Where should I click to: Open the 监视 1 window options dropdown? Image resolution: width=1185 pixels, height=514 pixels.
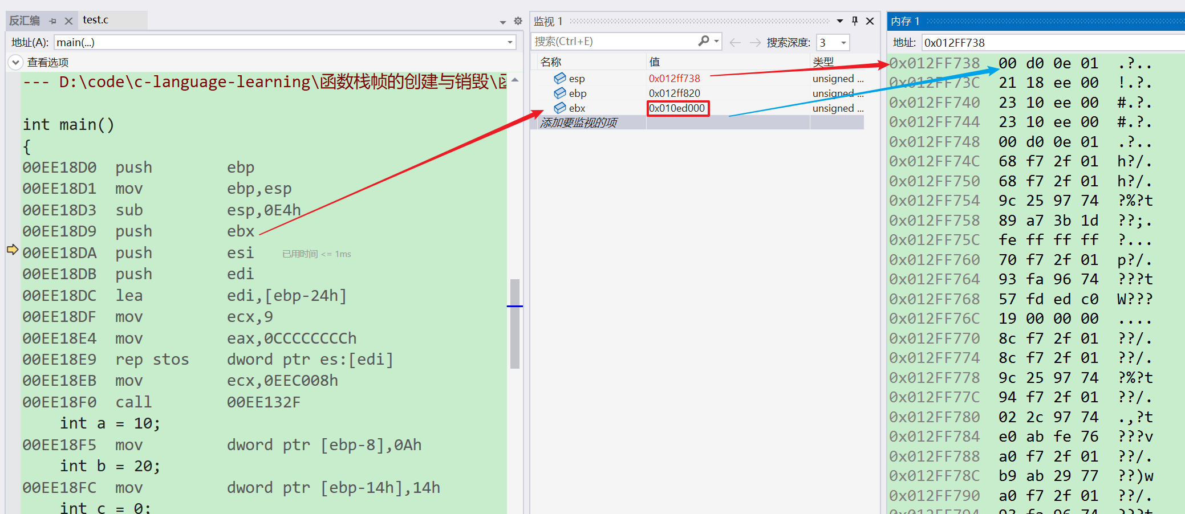click(840, 21)
